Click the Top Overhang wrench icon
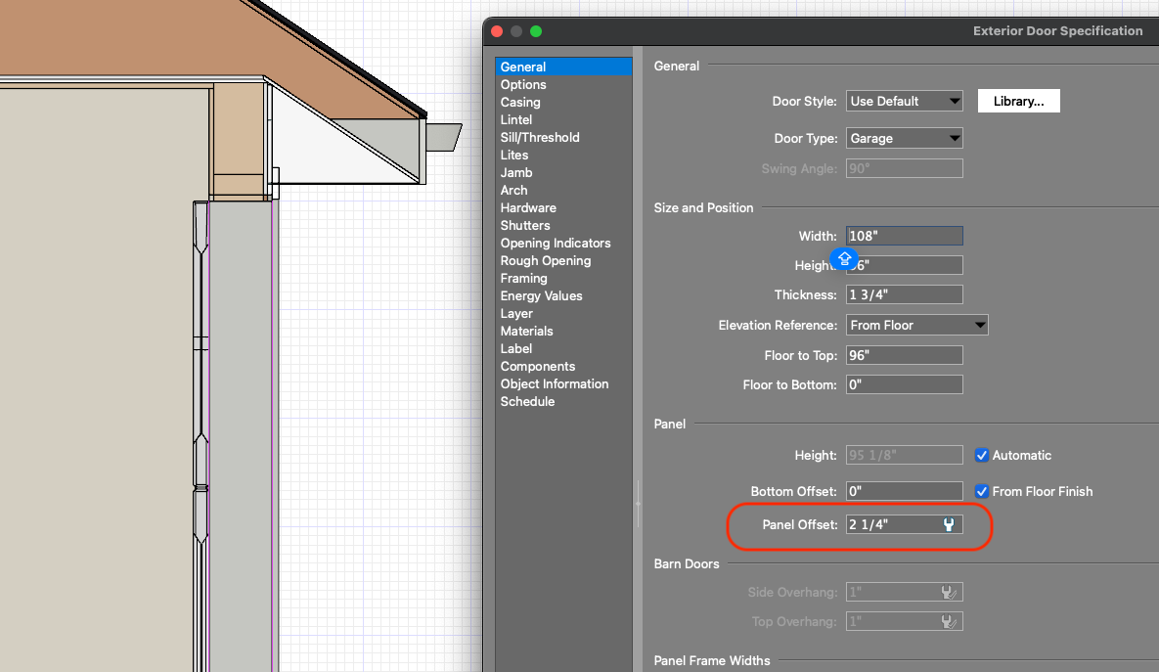 coord(949,621)
